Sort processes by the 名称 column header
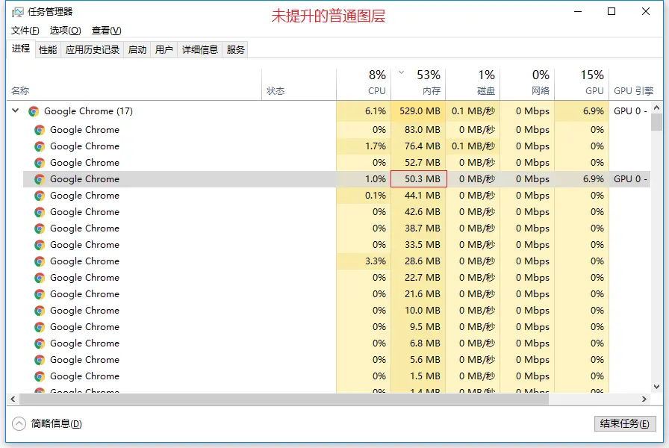 (134, 84)
